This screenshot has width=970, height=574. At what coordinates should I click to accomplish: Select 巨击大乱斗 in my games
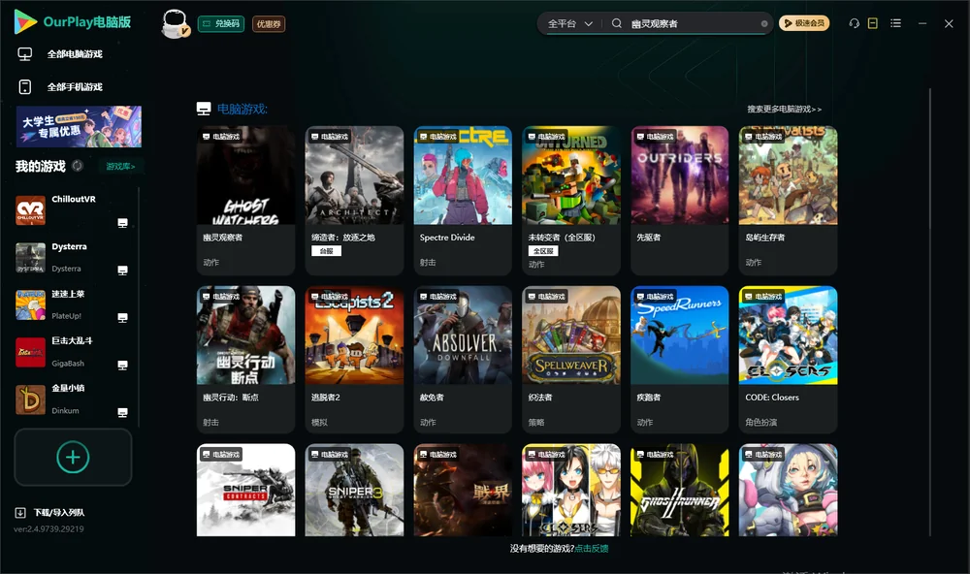tap(72, 341)
